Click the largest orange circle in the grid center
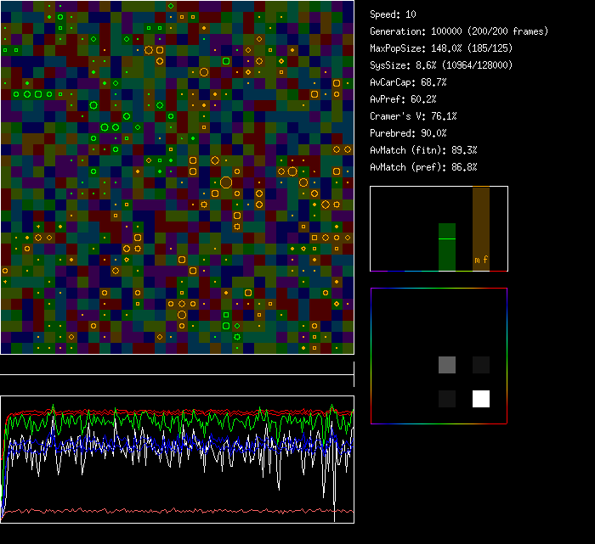595x544 pixels. click(x=226, y=182)
